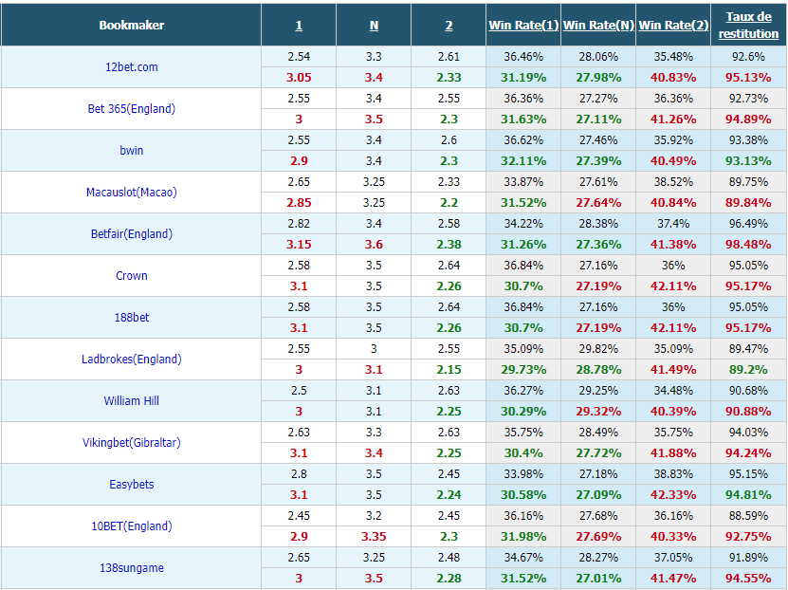
Task: Select bwin restitution 93.13%
Action: coord(748,161)
